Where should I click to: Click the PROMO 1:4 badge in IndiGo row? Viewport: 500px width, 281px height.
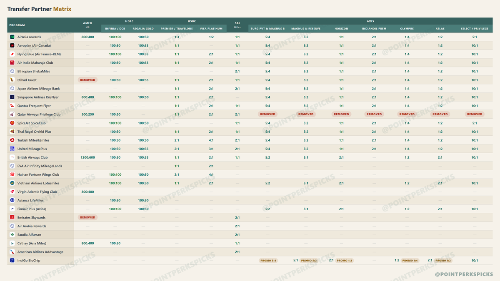pos(410,261)
